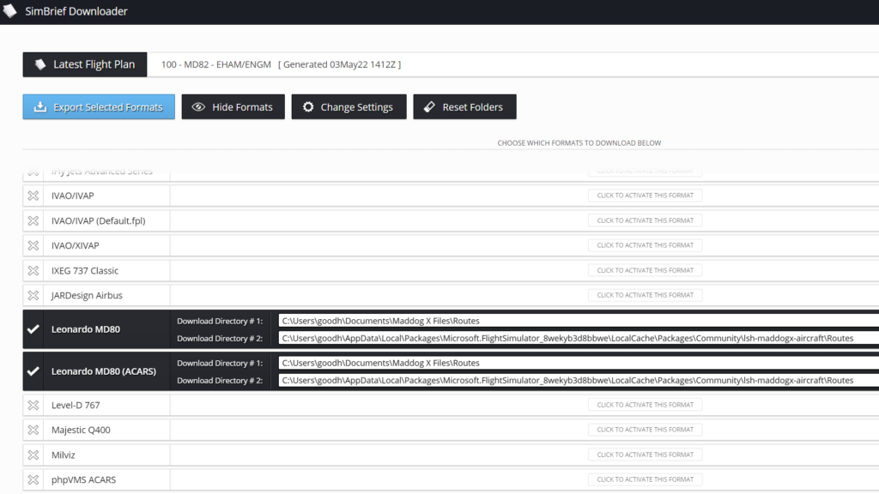
Task: Click the IVAO/XIVAP format row label
Action: [76, 245]
